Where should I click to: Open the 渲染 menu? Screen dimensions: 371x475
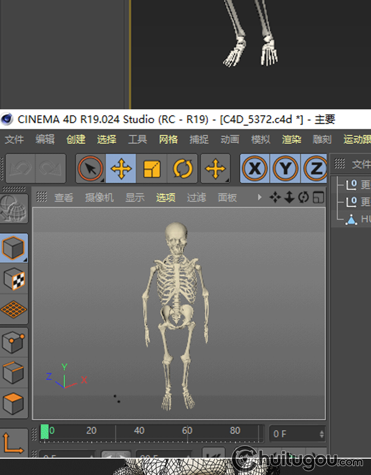291,140
